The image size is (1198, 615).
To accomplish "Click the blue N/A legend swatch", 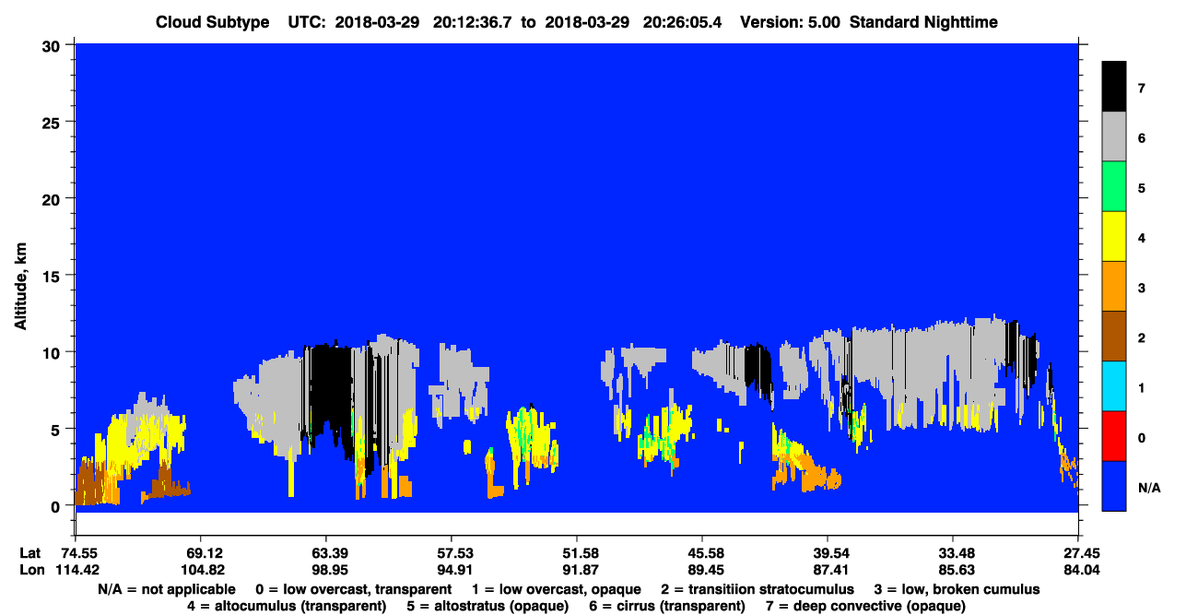I will (1114, 486).
